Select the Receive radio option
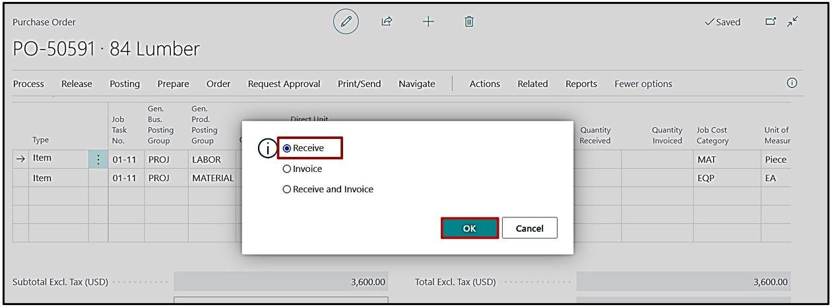Viewport: 832px width, 307px height. click(x=287, y=149)
